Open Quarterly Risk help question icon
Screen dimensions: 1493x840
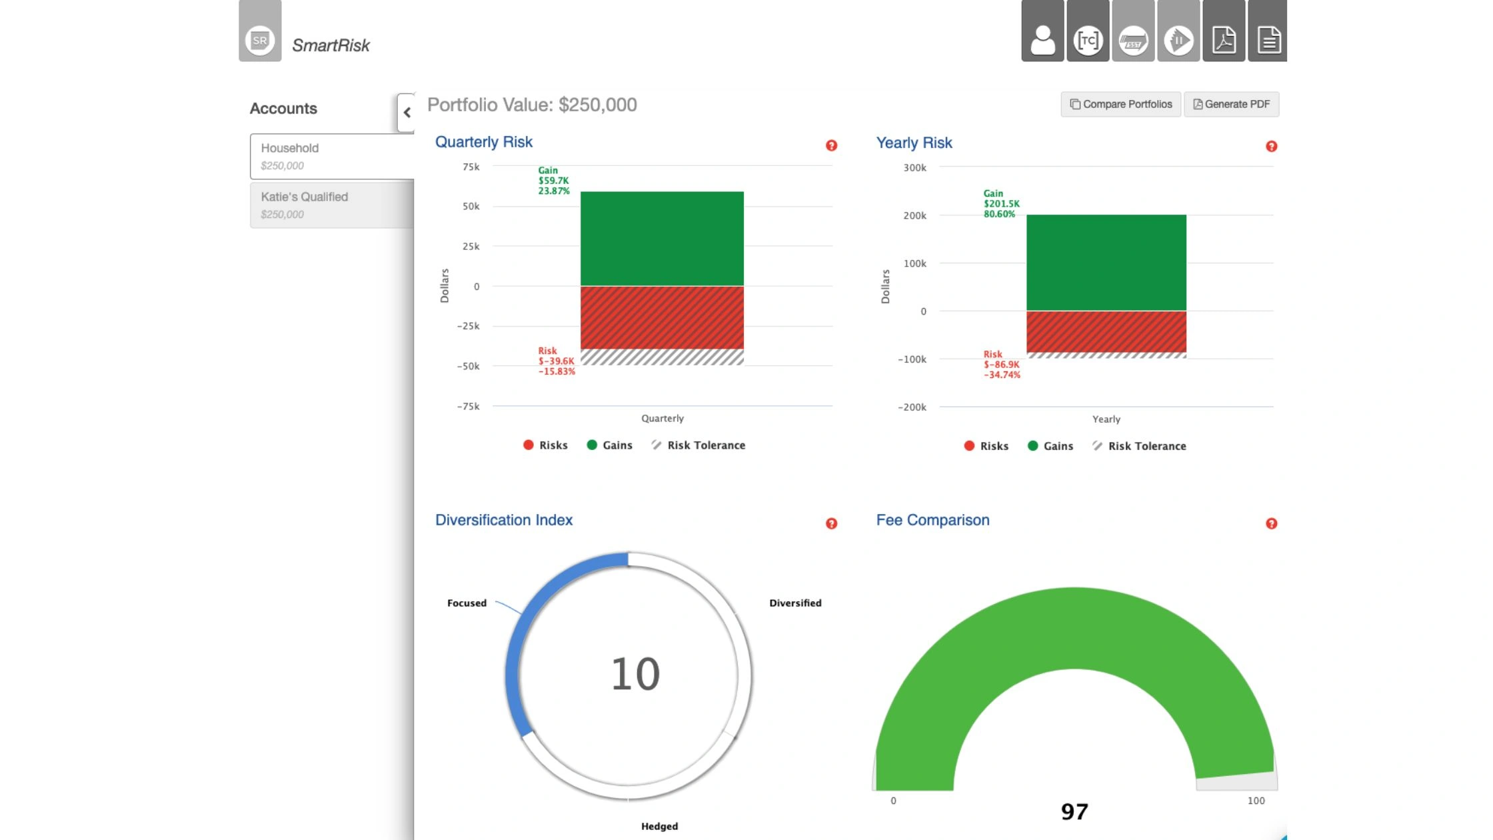pyautogui.click(x=831, y=145)
